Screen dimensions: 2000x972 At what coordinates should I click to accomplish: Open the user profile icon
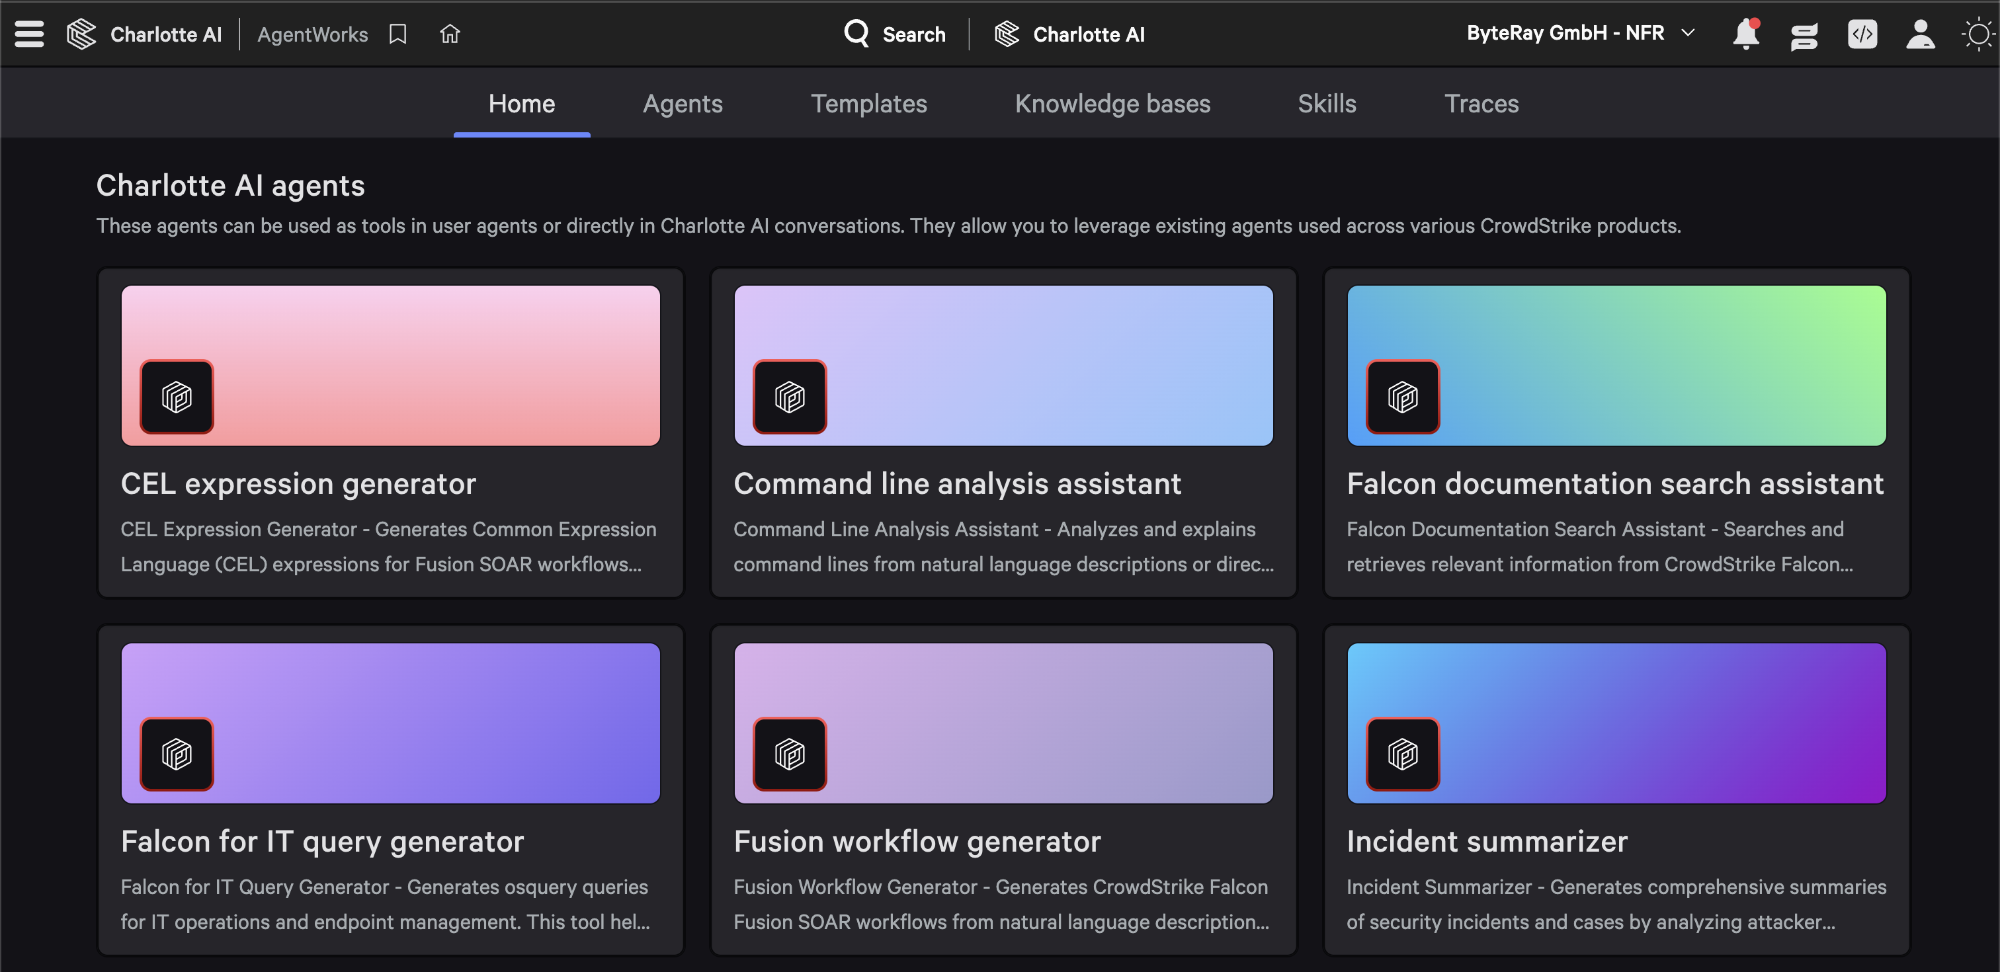click(x=1921, y=34)
